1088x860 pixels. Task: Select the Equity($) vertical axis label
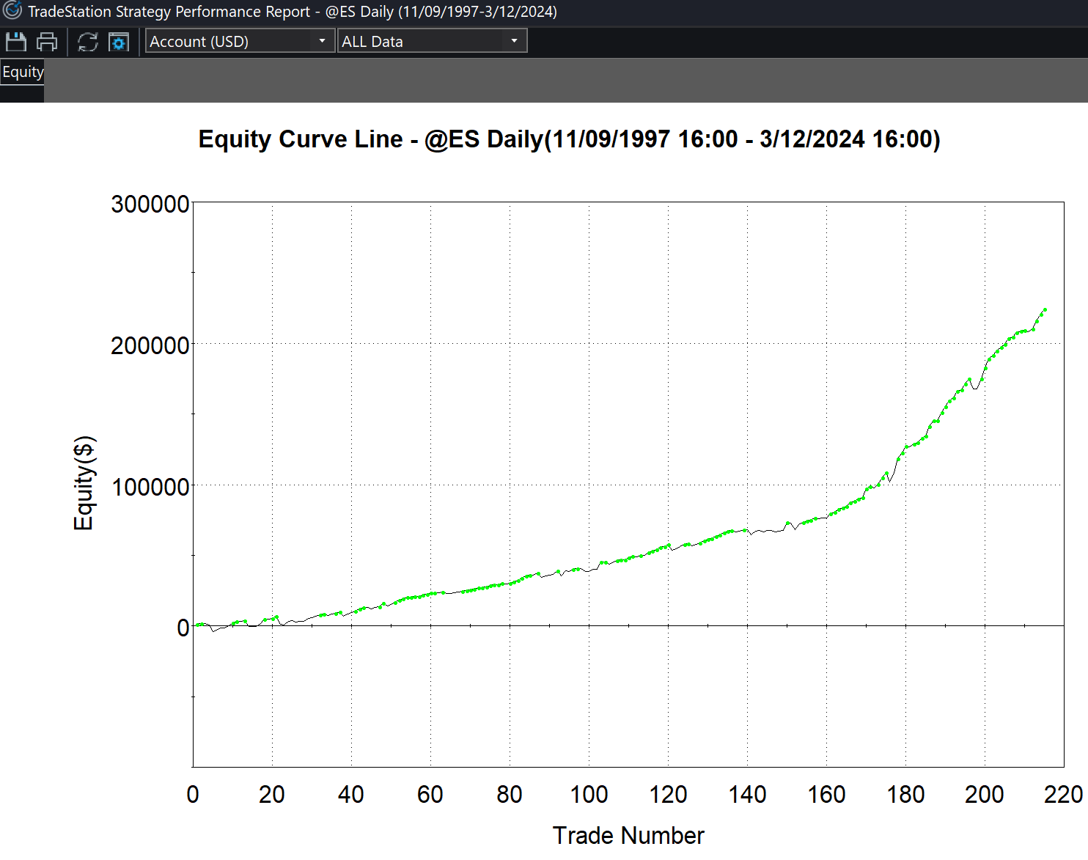[84, 483]
